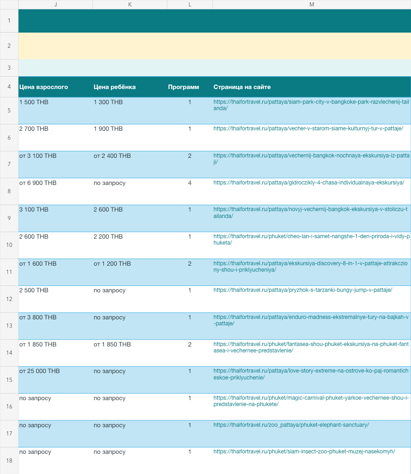411x474 pixels.
Task: Select cell 'от 3 100 THB'
Action: pos(56,164)
